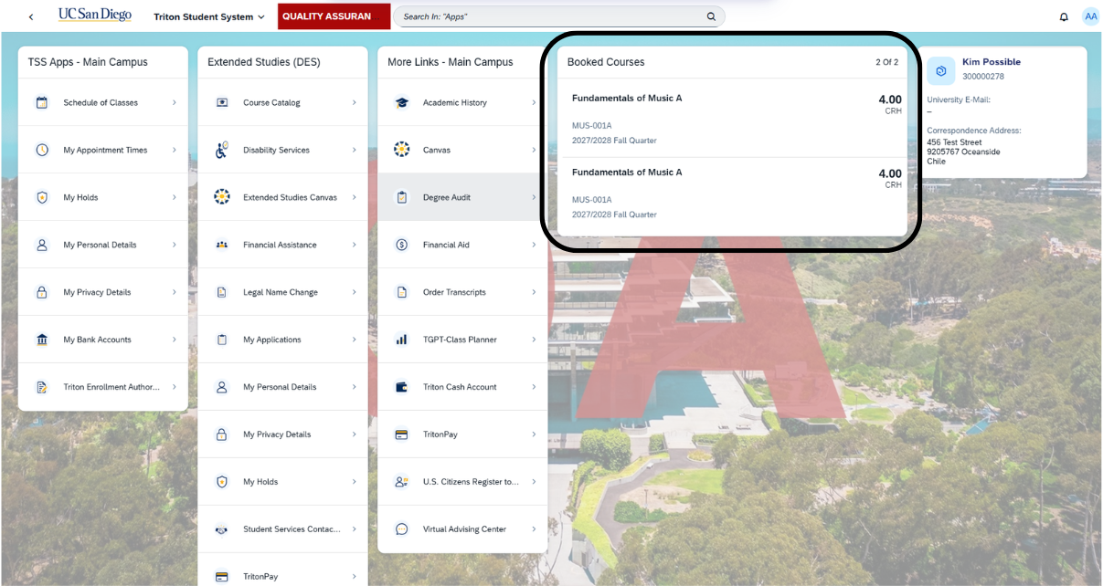Click the Legal Name Change document icon
Image resolution: width=1103 pixels, height=586 pixels.
pos(221,292)
